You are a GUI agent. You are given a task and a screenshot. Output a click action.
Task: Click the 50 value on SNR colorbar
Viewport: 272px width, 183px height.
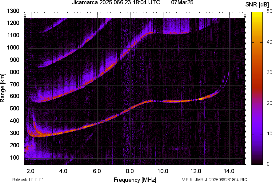pos(269,11)
